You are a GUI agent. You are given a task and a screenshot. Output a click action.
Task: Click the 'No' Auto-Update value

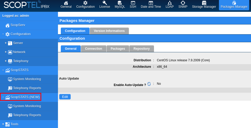click(159, 84)
